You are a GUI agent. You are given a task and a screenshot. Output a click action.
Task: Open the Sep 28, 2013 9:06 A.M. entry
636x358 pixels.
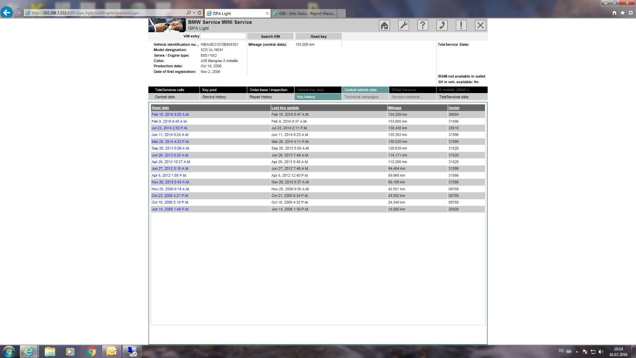171,148
